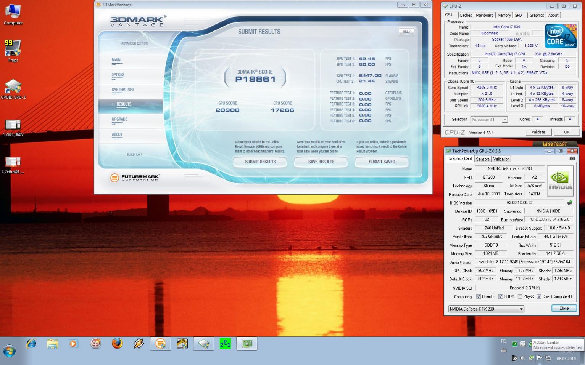Open Sensors tab in GPU-Z
This screenshot has width=585, height=365.
click(x=482, y=159)
